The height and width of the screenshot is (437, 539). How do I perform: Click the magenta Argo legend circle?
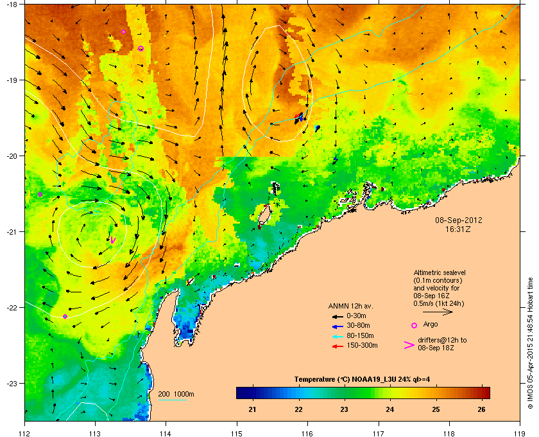pos(415,325)
